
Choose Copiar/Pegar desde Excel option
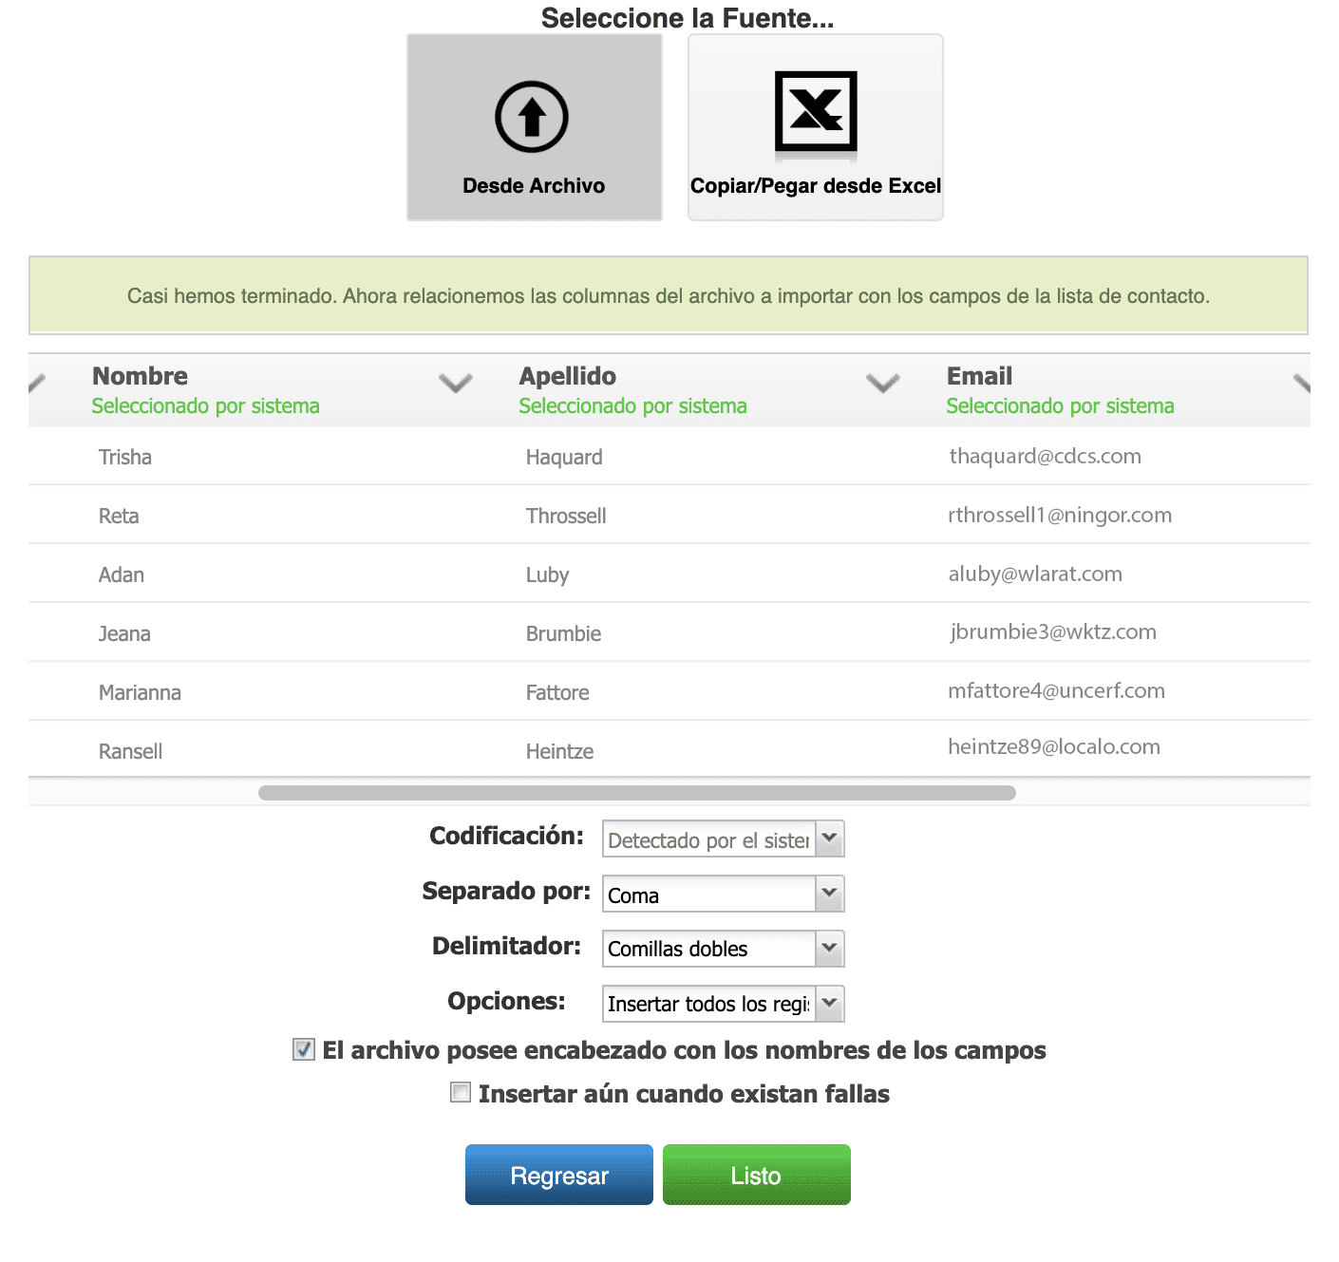coord(816,127)
